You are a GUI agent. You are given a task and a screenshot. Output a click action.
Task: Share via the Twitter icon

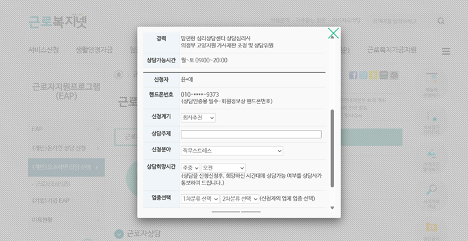click(x=363, y=75)
